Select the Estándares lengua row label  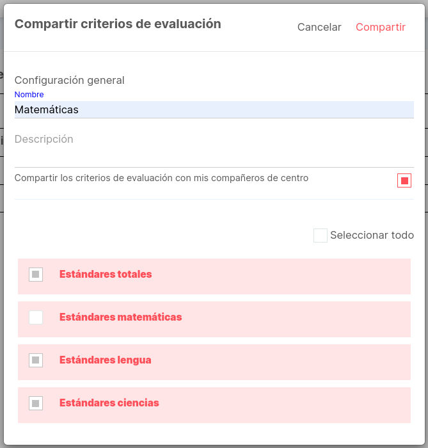[106, 360]
